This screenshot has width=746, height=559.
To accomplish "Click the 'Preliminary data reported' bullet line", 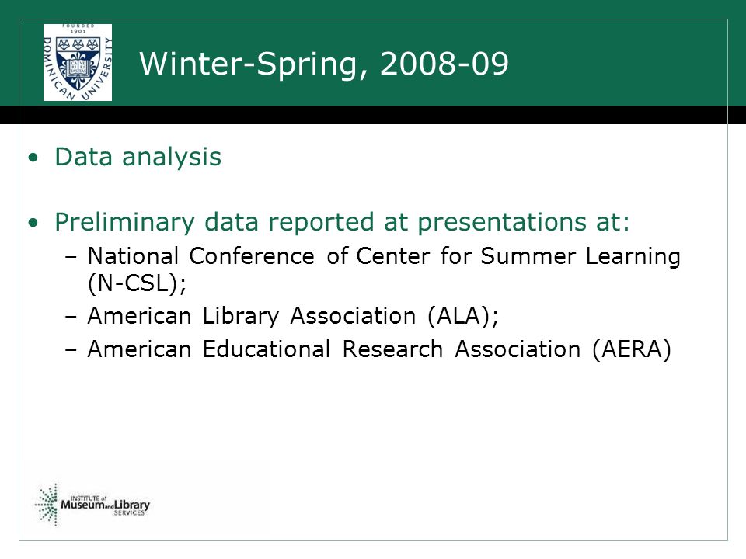I will [342, 222].
